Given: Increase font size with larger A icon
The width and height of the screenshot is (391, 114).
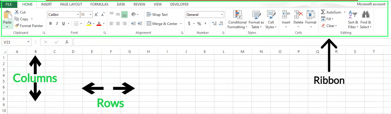Looking at the screenshot, I should [x=96, y=15].
